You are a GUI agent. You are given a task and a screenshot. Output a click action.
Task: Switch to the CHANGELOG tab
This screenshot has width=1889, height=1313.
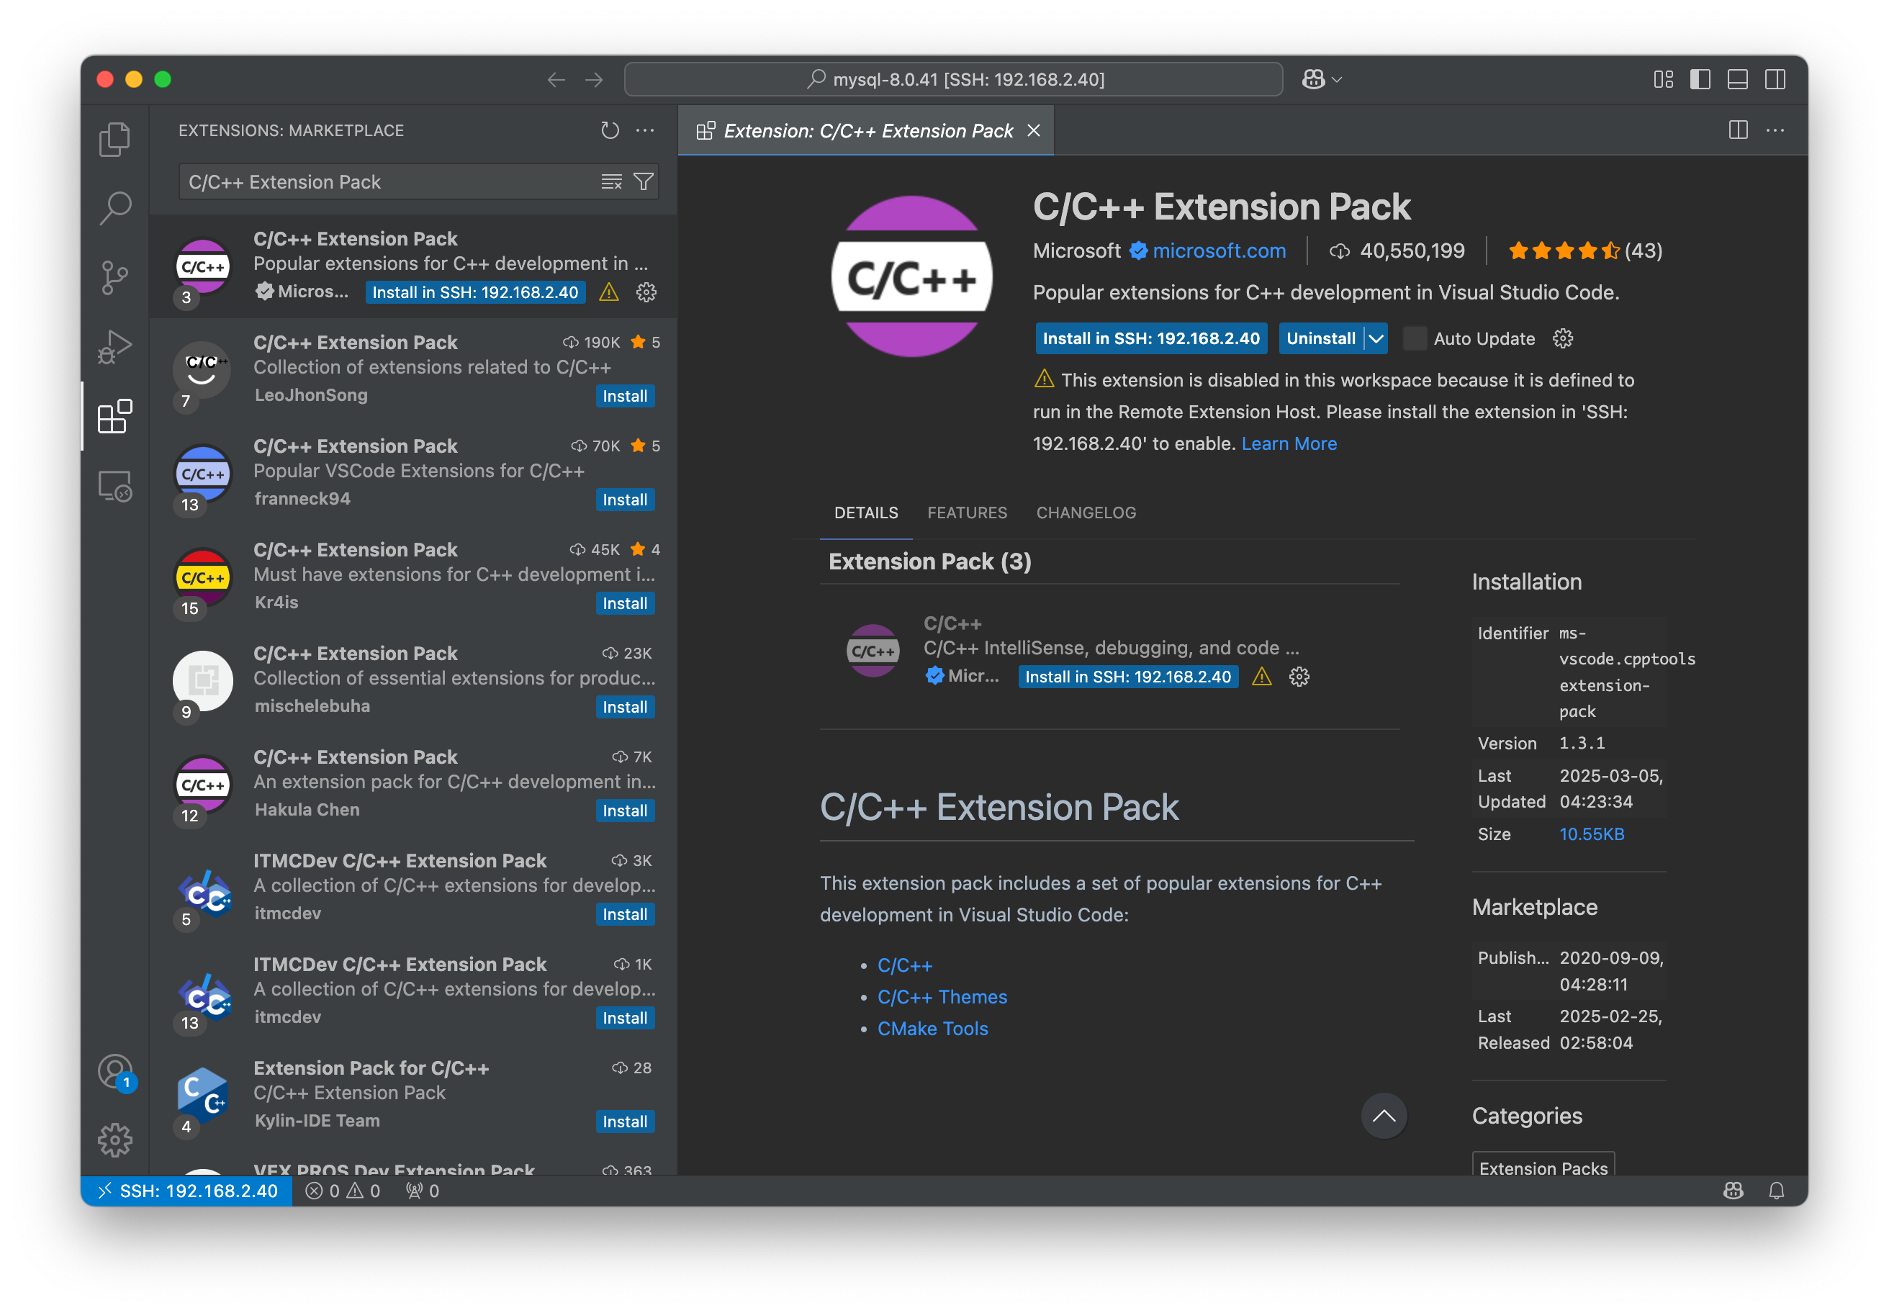point(1085,513)
